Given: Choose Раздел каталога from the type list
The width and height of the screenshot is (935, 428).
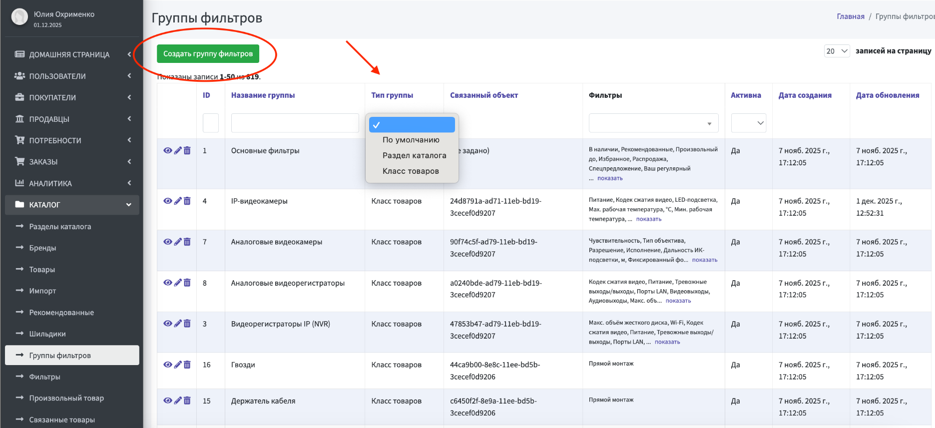Looking at the screenshot, I should point(414,155).
